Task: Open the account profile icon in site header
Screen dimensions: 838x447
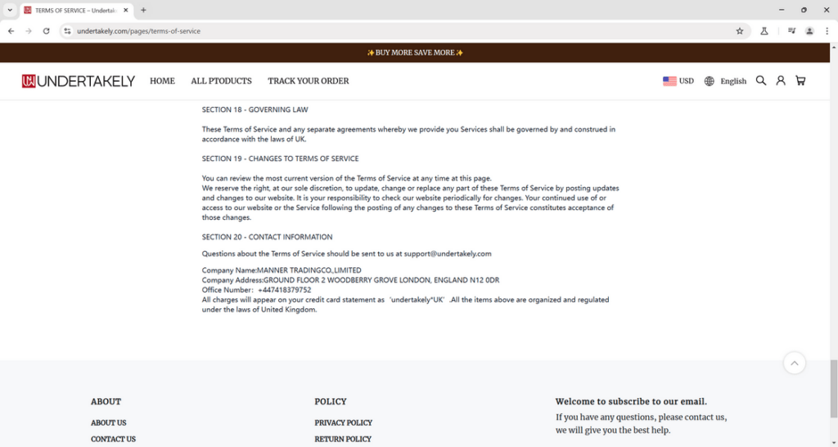Action: 780,81
